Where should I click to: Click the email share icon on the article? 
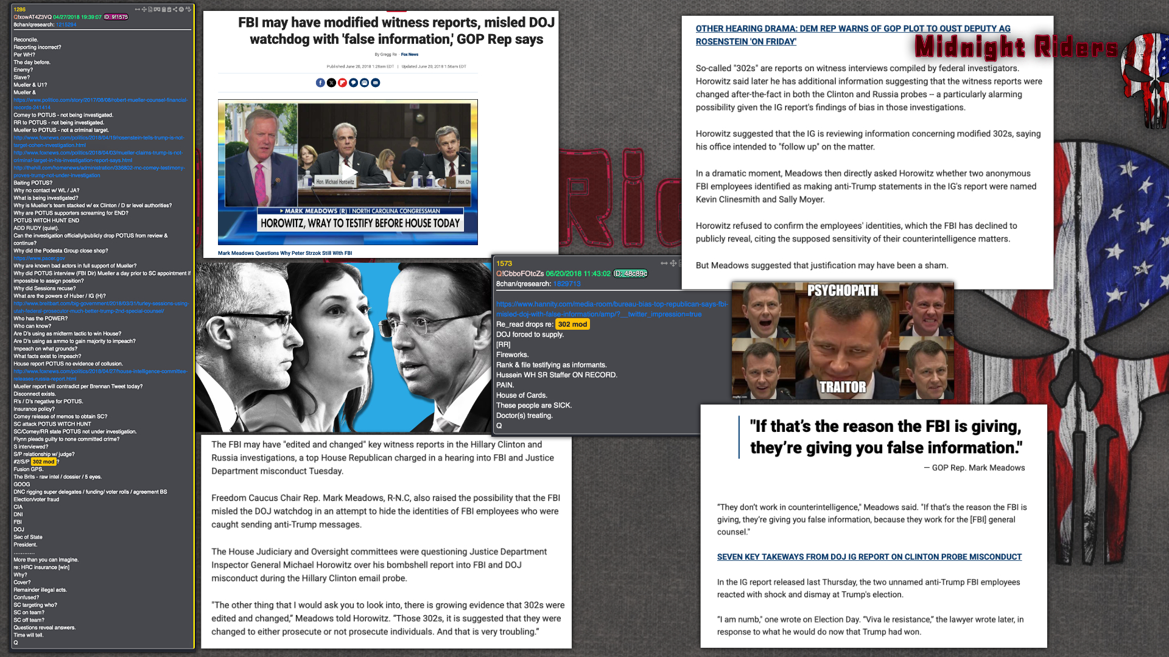[x=376, y=83]
